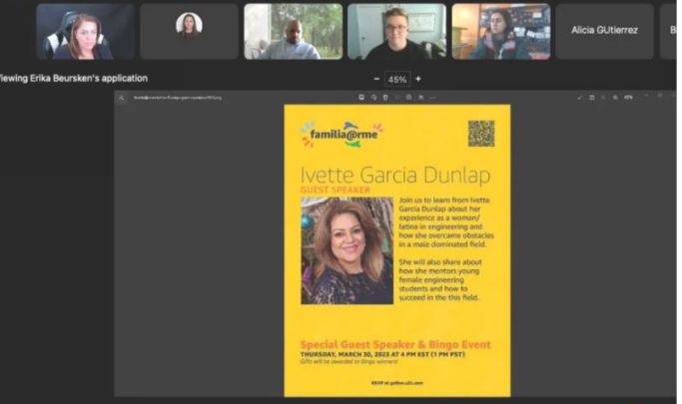Click the QR code on the flyer
Image resolution: width=682 pixels, height=404 pixels.
click(x=481, y=133)
